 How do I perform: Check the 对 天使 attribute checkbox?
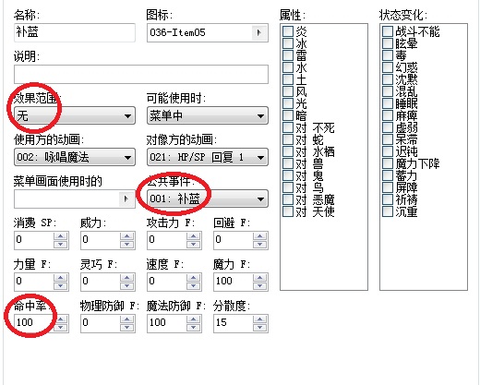coord(288,211)
